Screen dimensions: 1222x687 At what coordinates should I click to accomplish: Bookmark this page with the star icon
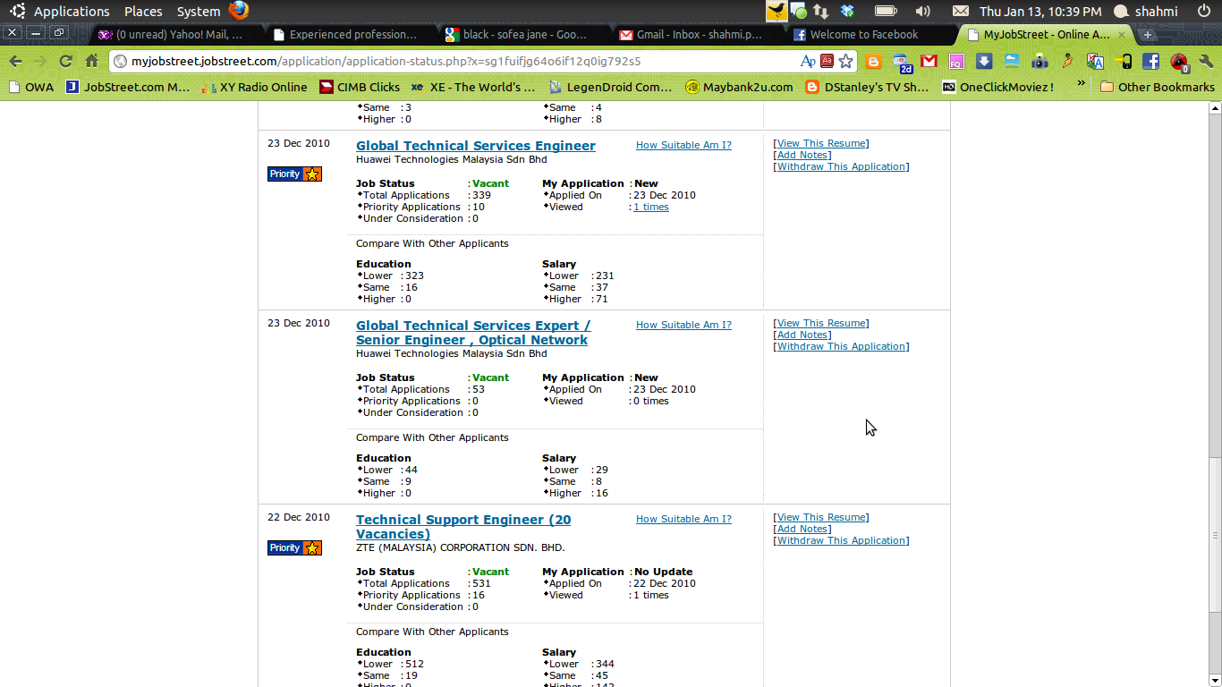pyautogui.click(x=845, y=61)
